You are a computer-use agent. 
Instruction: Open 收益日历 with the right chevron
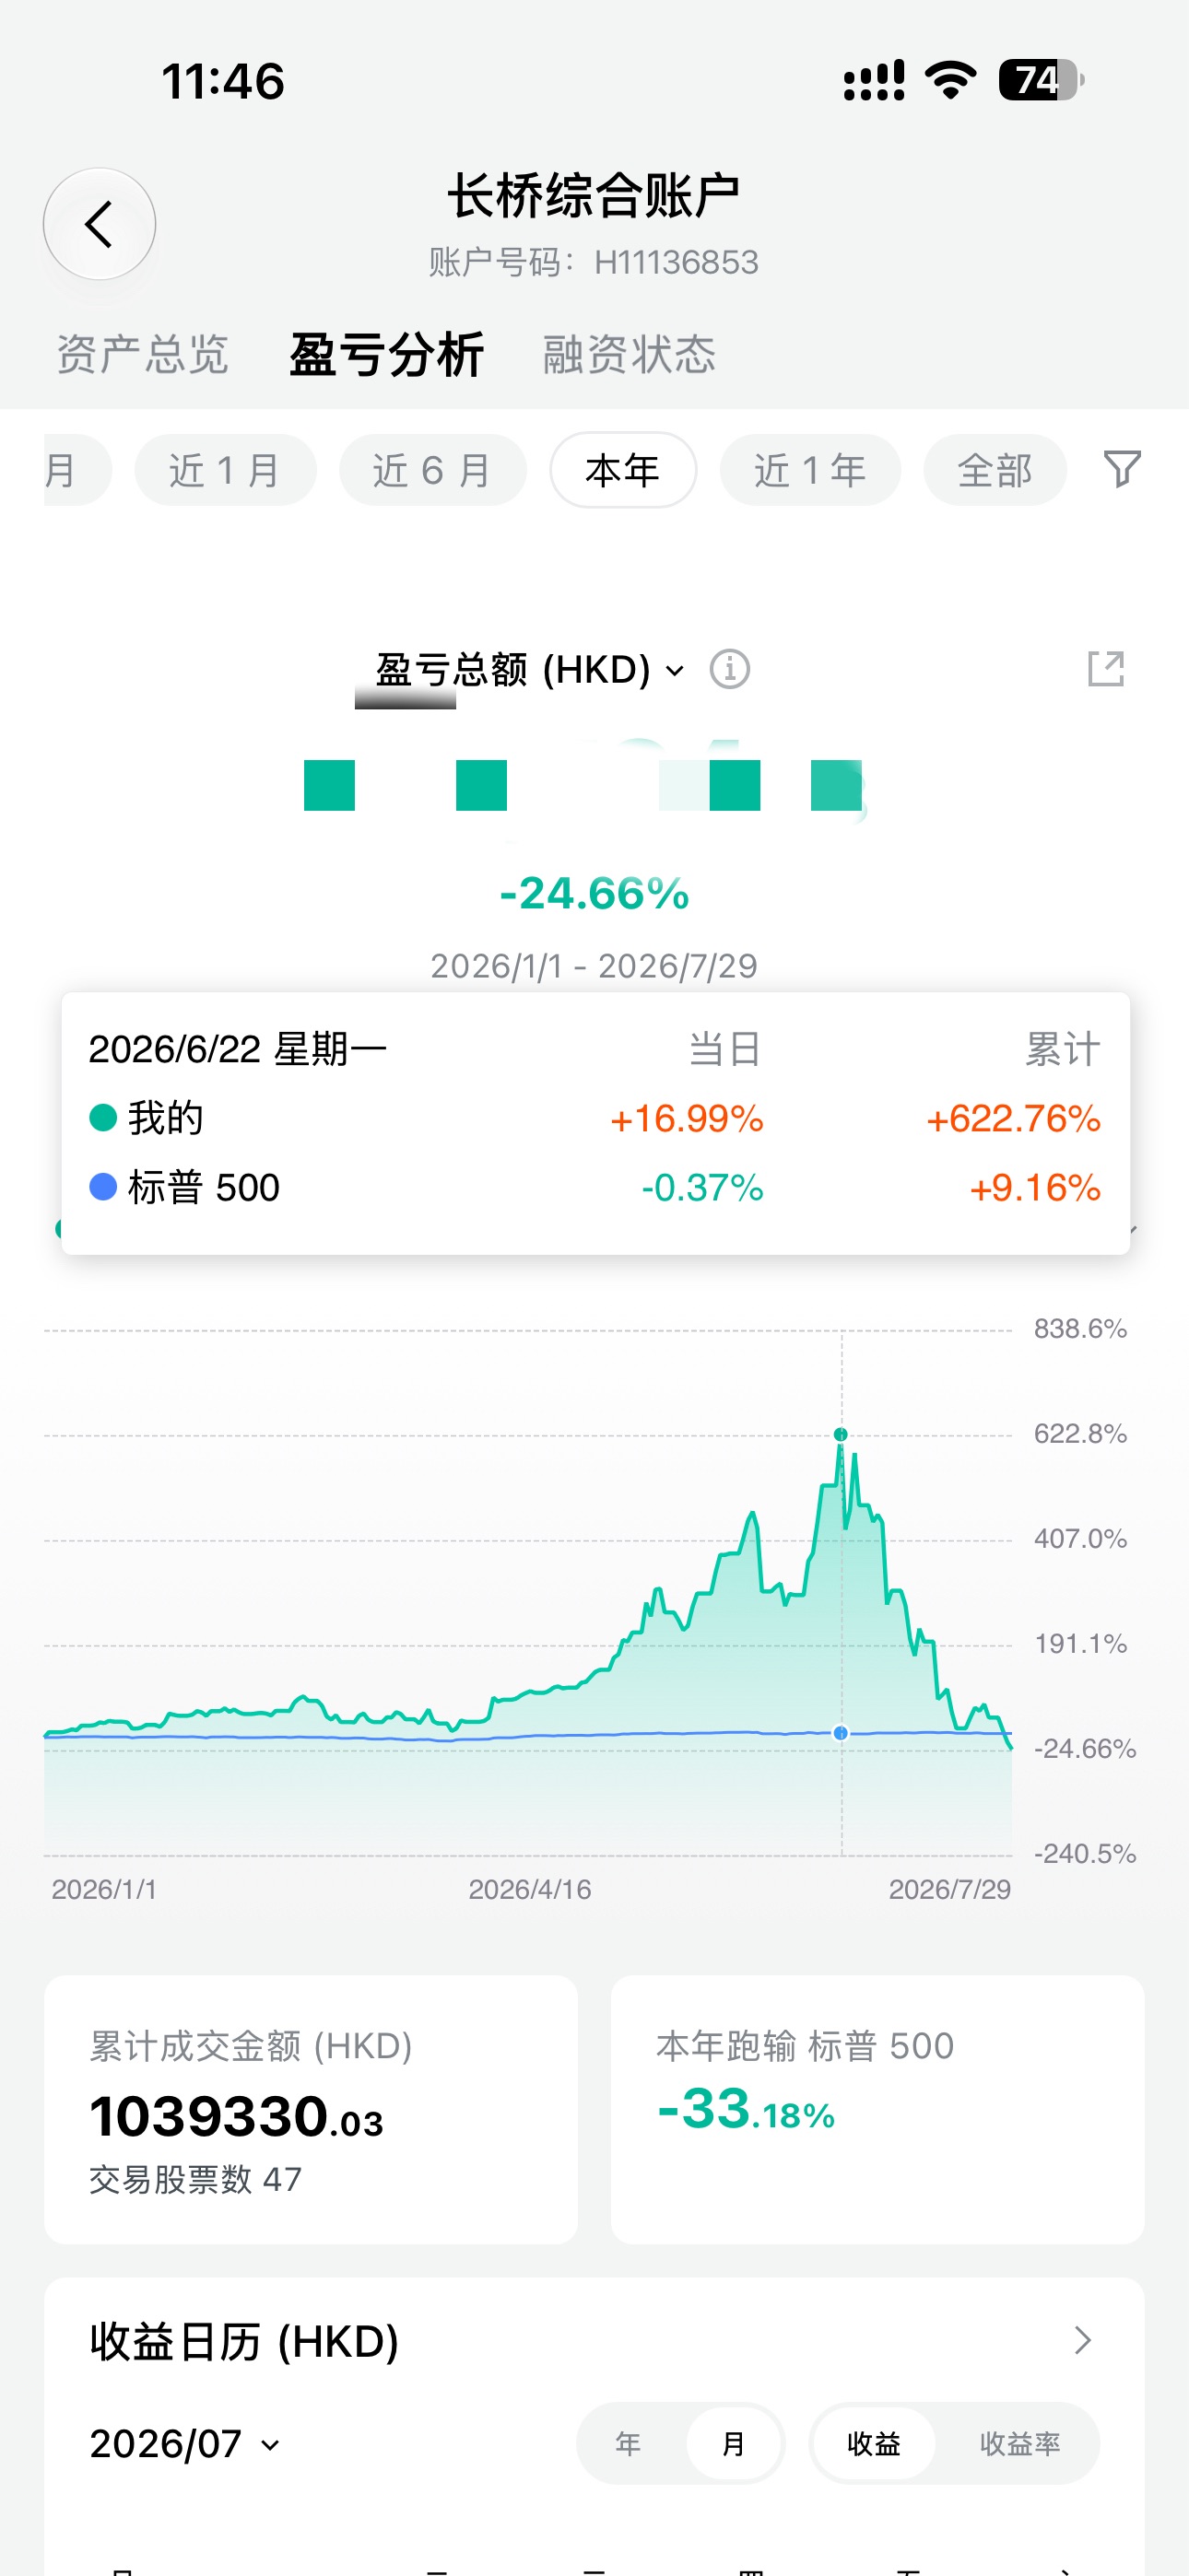(x=1082, y=2340)
